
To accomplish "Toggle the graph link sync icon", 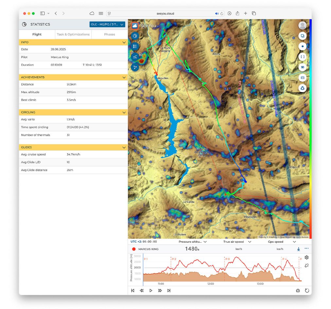I will coord(306,266).
